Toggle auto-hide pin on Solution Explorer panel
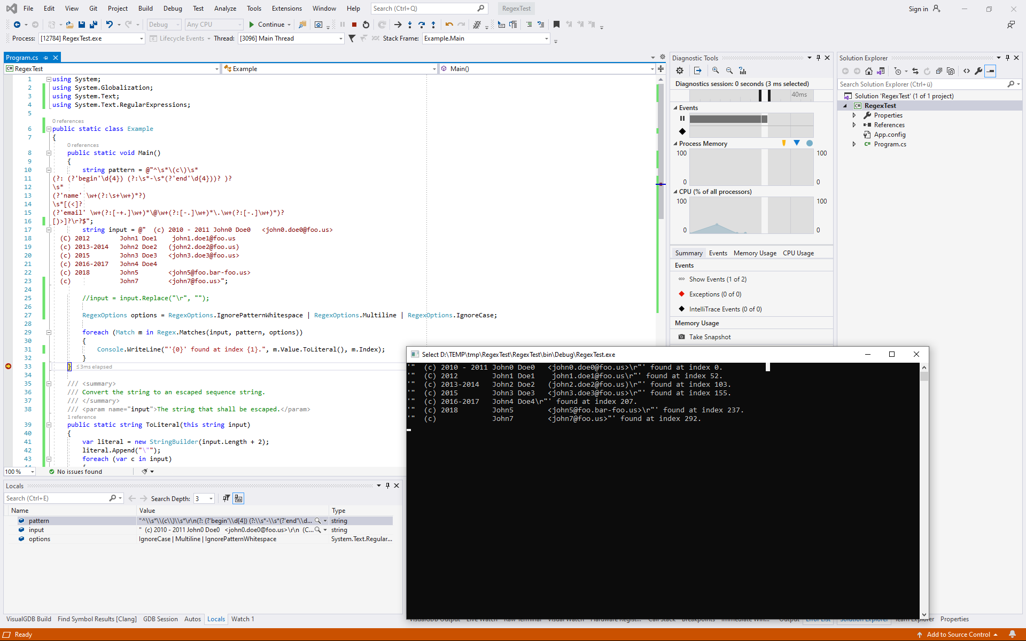 [1007, 58]
